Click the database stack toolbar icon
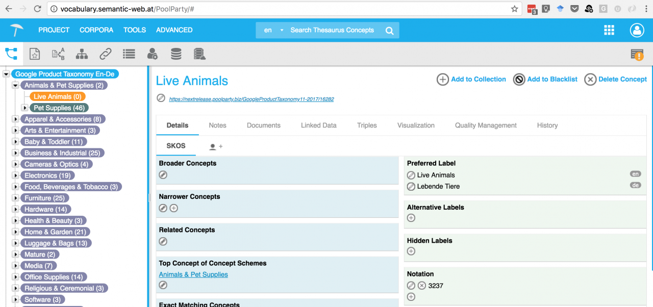653x307 pixels. coord(175,54)
